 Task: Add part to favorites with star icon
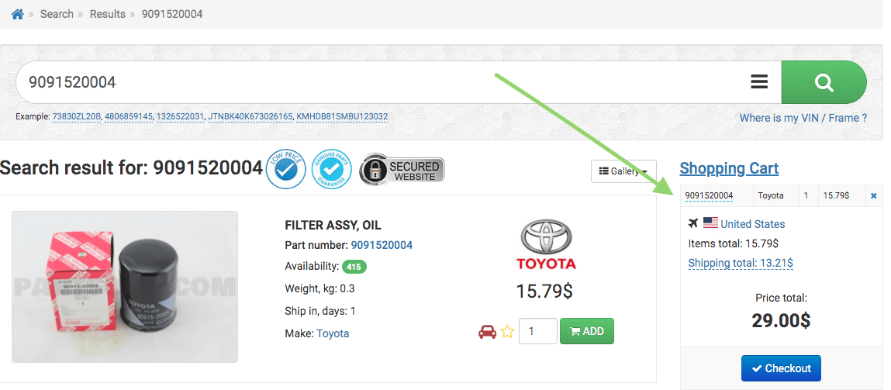pyautogui.click(x=507, y=331)
